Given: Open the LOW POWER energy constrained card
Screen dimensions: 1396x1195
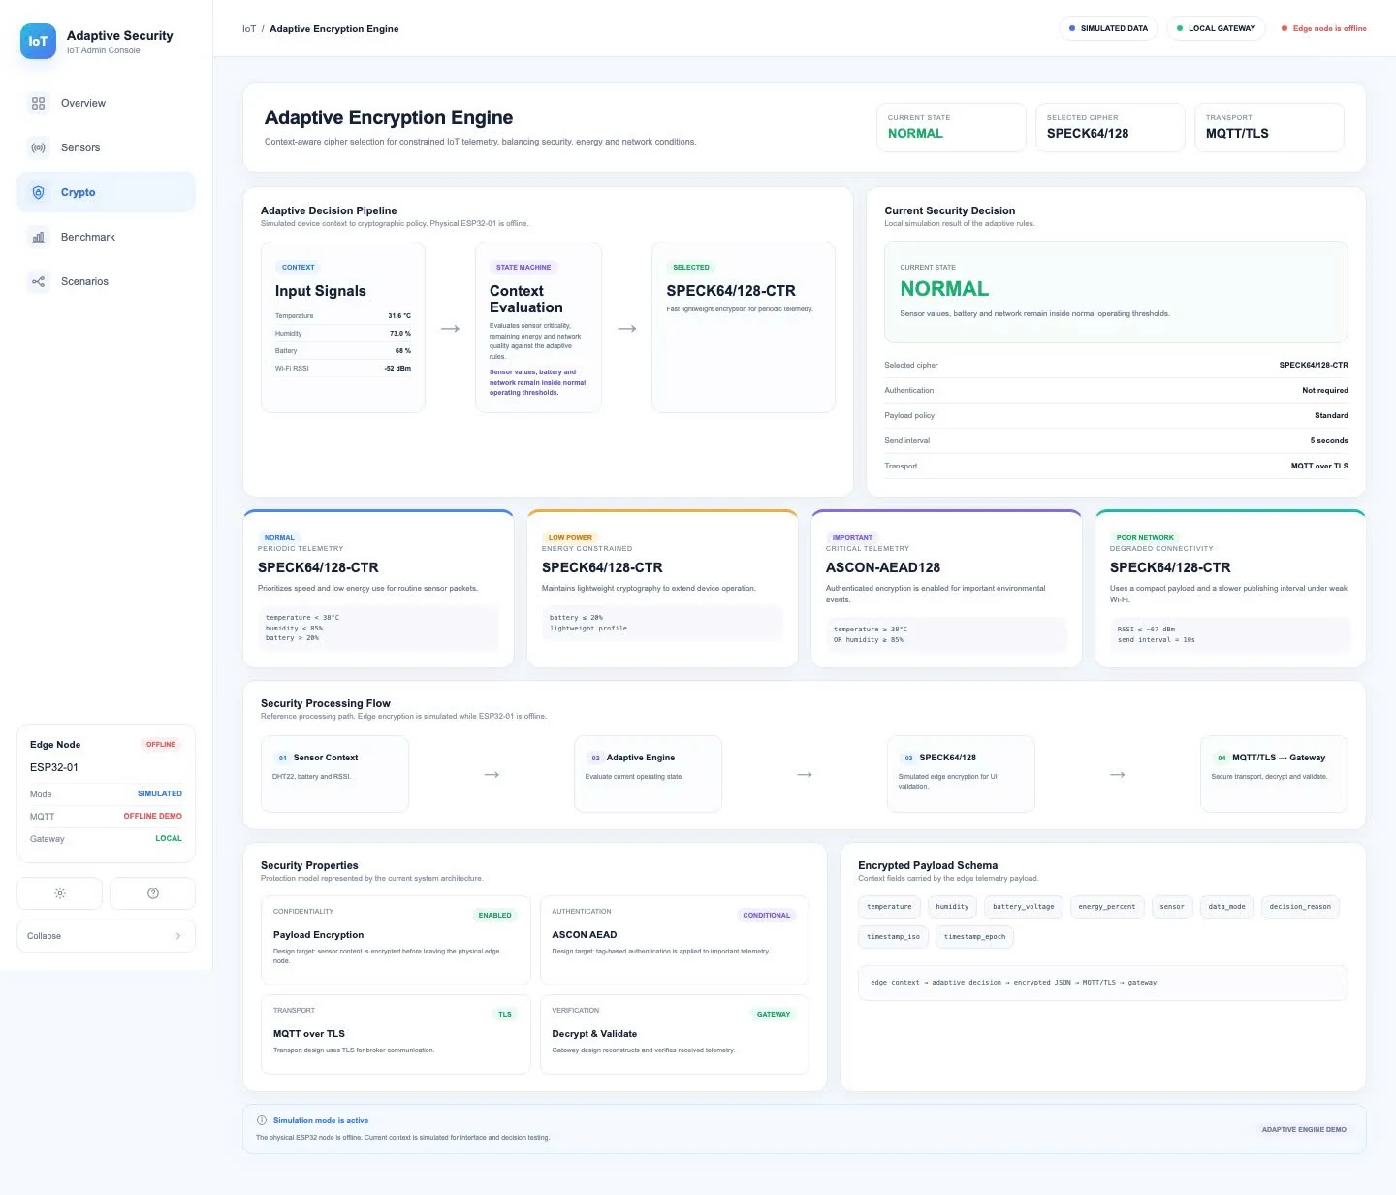Looking at the screenshot, I should (x=662, y=588).
